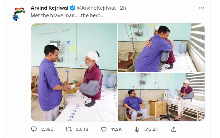This screenshot has width=220, height=138.
Task: Click the Indian flag in the avatar
Action: point(20,10)
